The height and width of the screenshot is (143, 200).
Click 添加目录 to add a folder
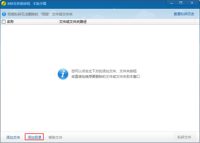click(35, 137)
